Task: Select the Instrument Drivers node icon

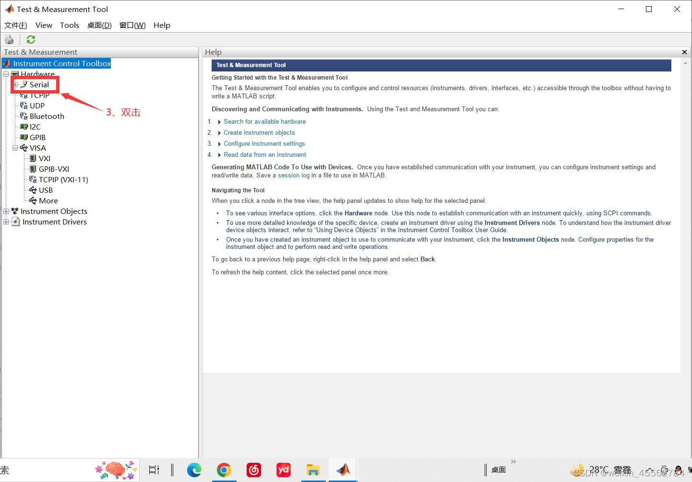Action: pos(16,222)
